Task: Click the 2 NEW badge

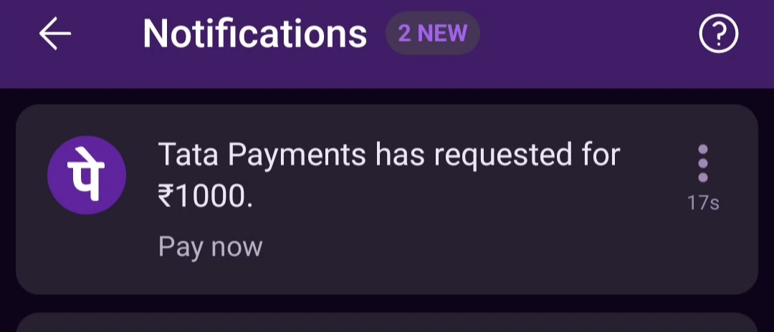Action: [432, 34]
